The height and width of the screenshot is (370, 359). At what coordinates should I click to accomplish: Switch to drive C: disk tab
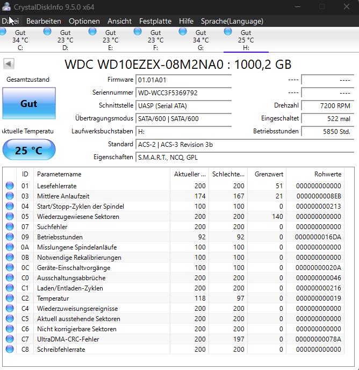coord(20,40)
